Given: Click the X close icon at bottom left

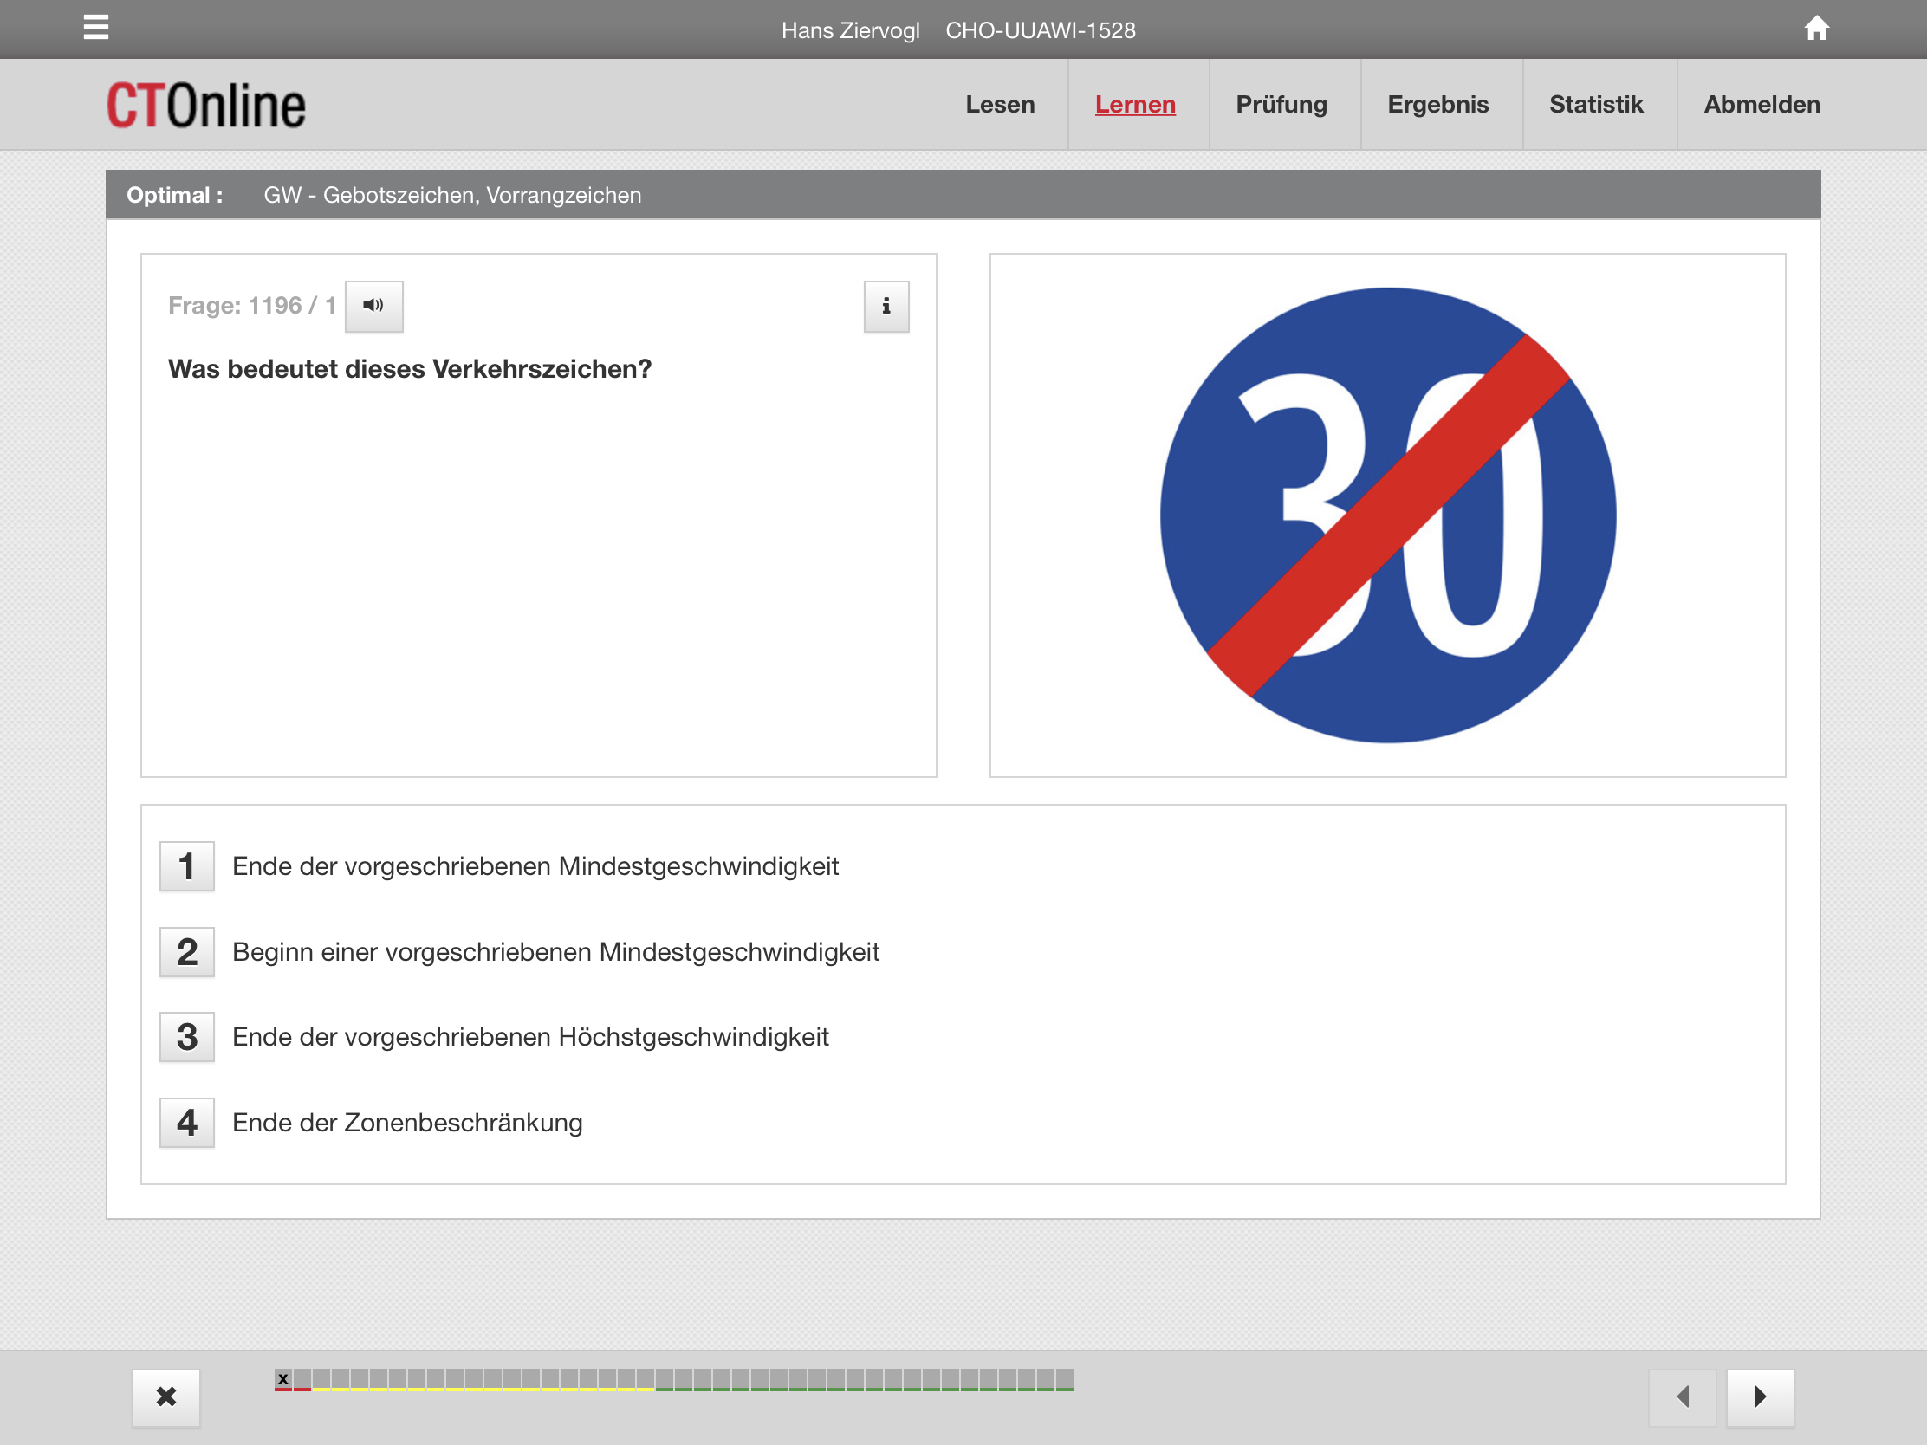Looking at the screenshot, I should click(166, 1396).
